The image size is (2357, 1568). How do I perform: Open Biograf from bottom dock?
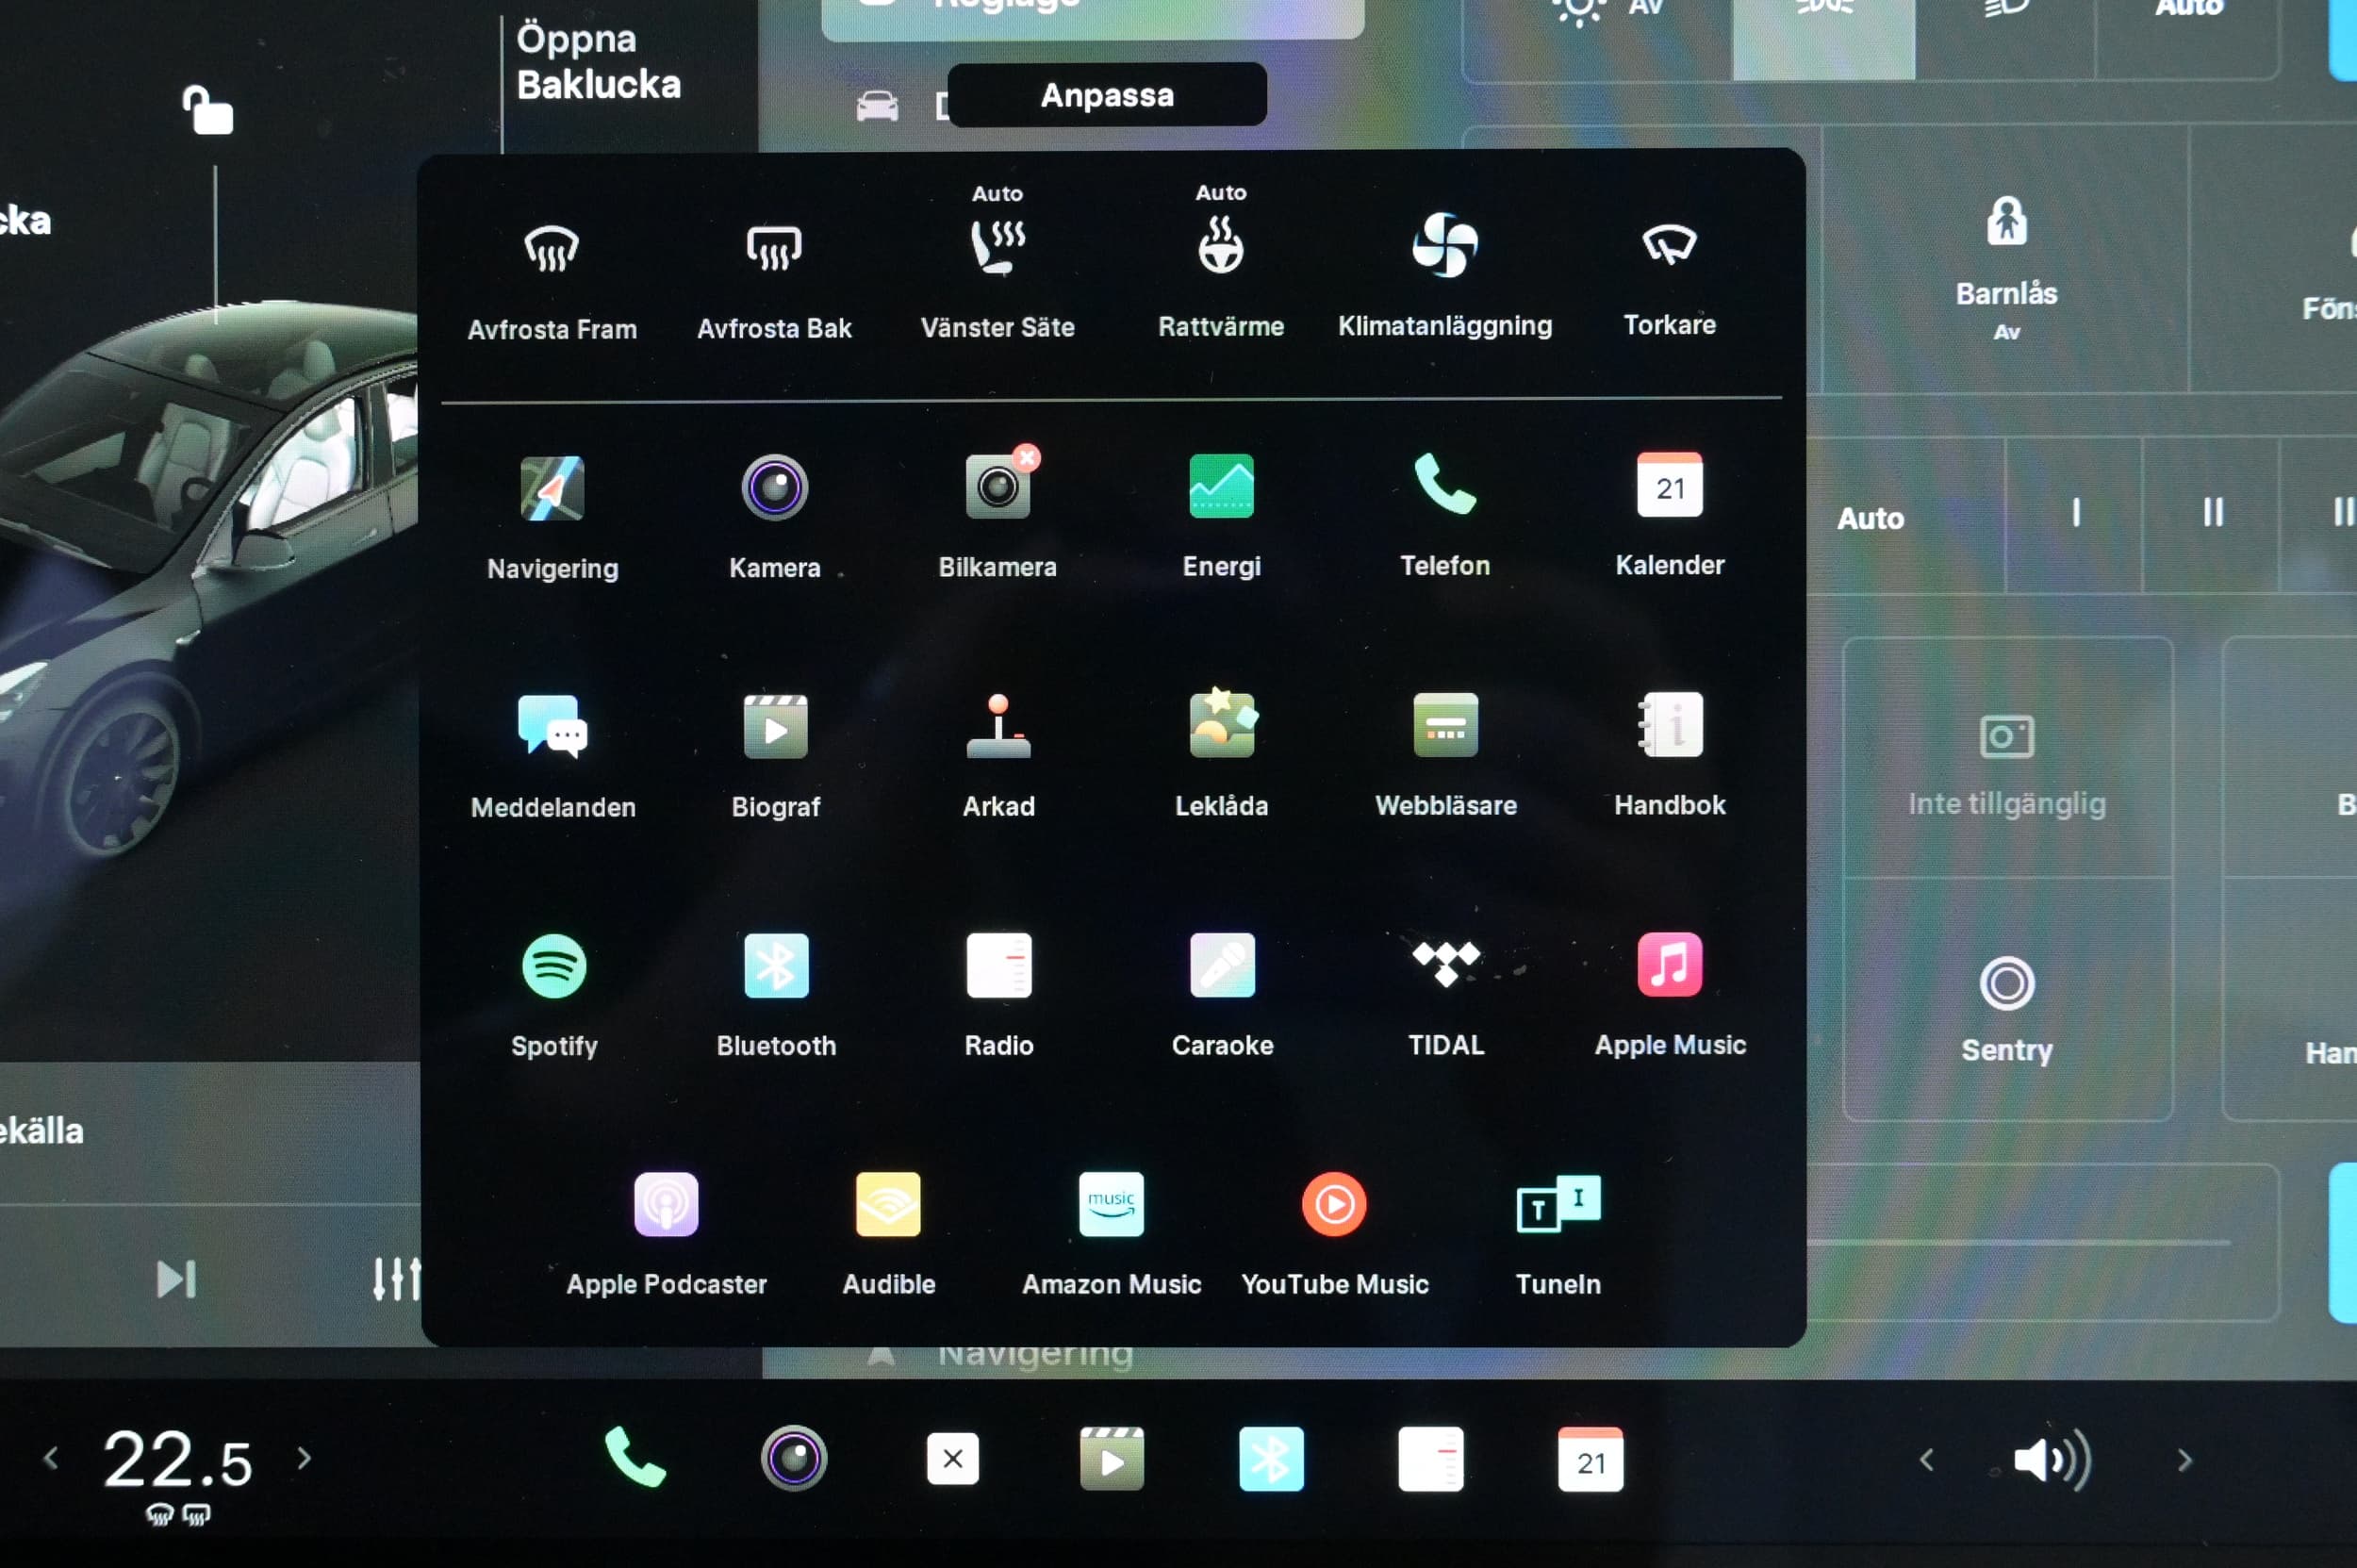coord(1112,1459)
